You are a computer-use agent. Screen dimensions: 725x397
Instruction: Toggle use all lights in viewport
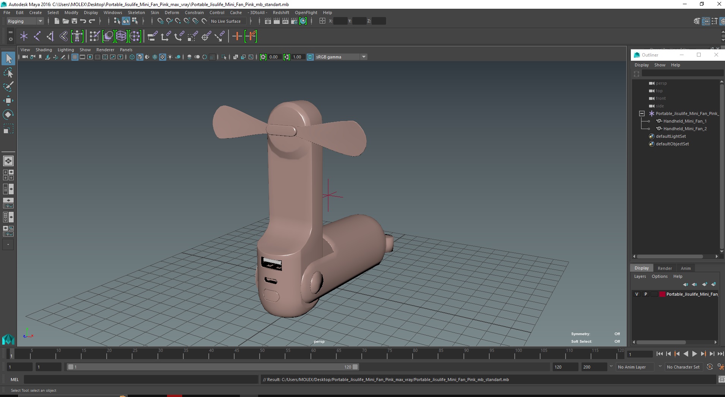170,57
